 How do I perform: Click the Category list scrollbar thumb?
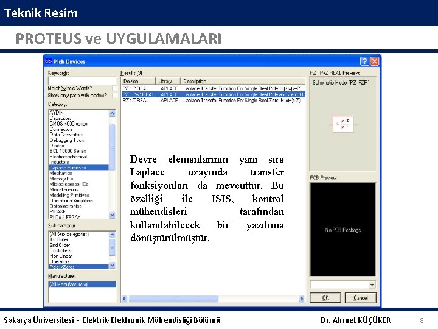[113, 147]
